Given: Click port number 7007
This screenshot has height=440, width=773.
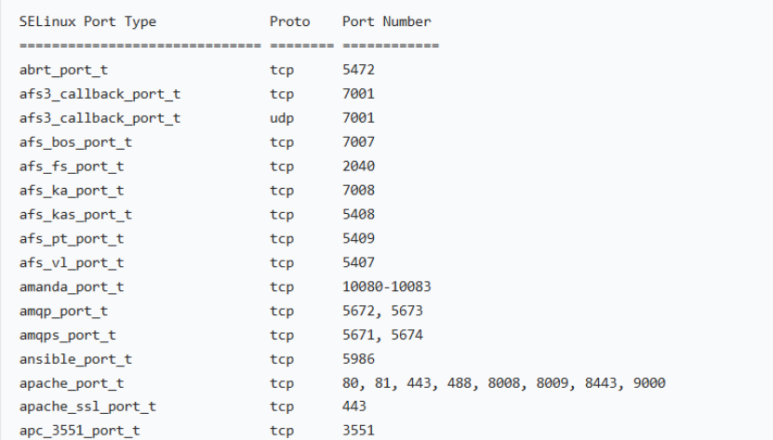Looking at the screenshot, I should [x=357, y=142].
